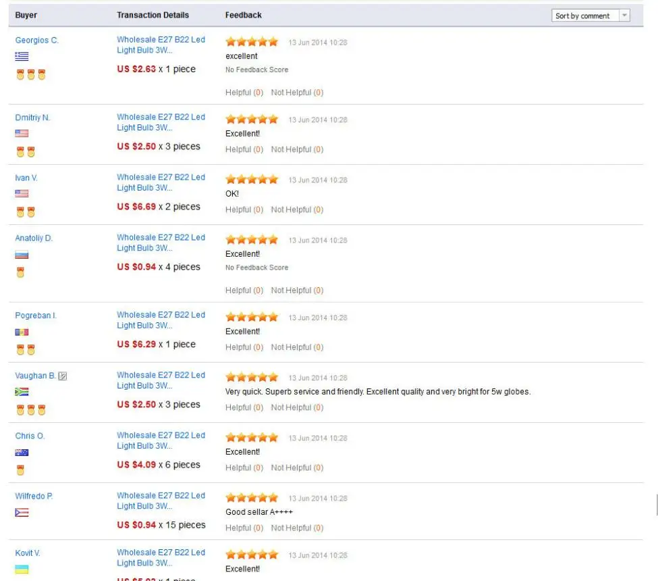This screenshot has height=581, width=658.
Task: Click the star rating on Ivan V.'s feedback
Action: coord(252,180)
